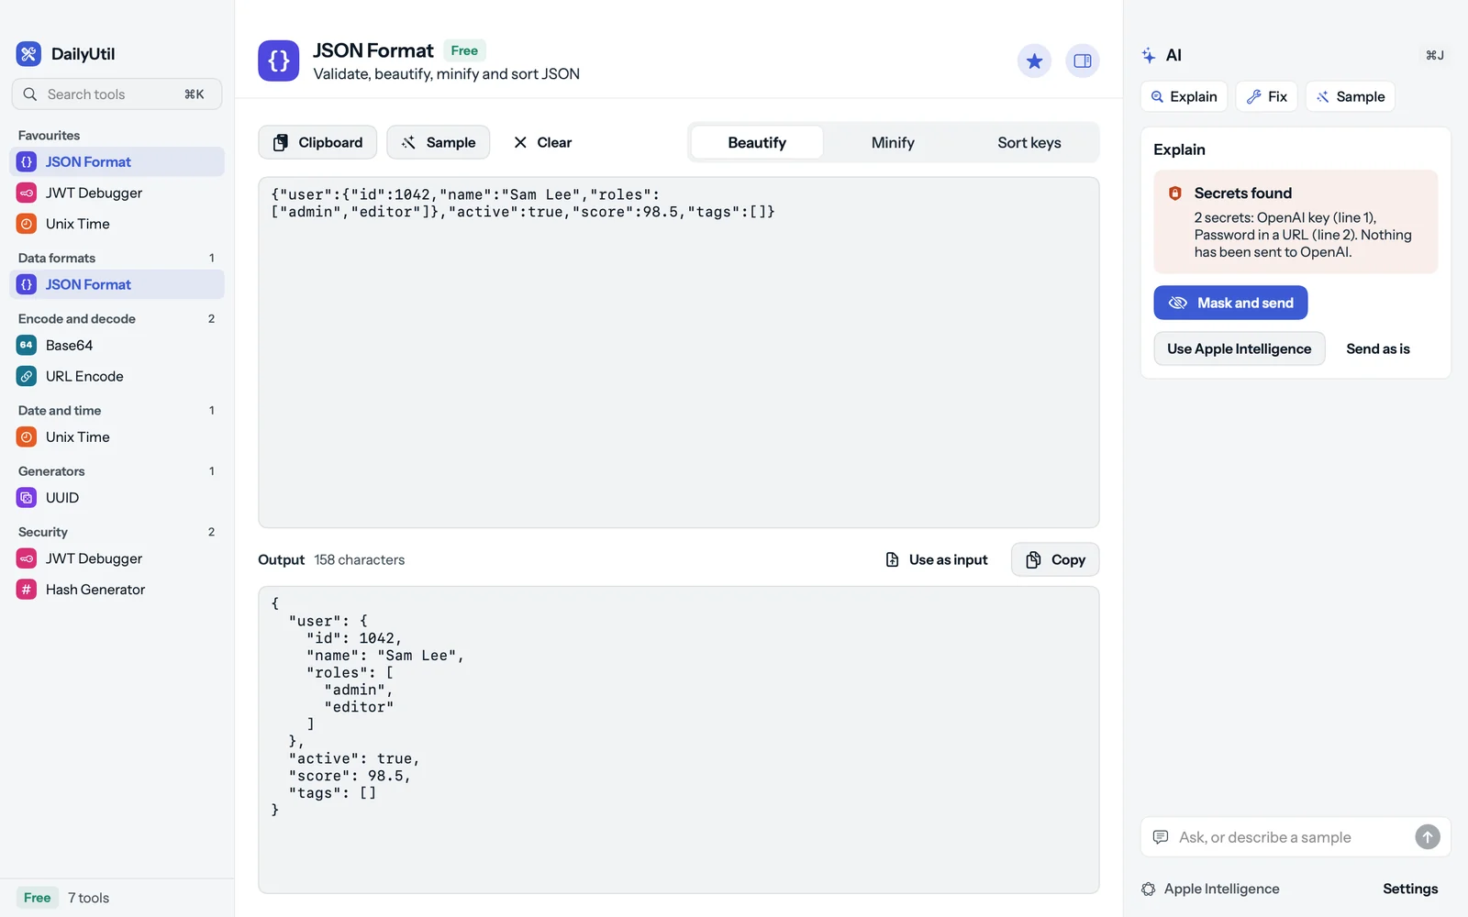The width and height of the screenshot is (1468, 917).
Task: Click the UUID generator icon
Action: (27, 498)
